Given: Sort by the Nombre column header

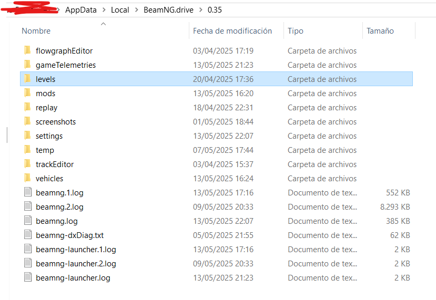Looking at the screenshot, I should (x=36, y=31).
